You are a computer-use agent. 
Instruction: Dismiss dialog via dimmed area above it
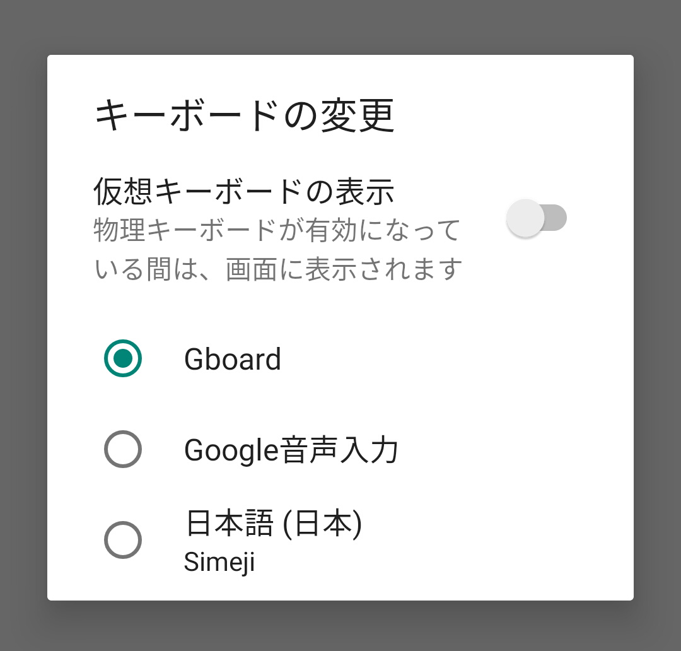point(340,27)
